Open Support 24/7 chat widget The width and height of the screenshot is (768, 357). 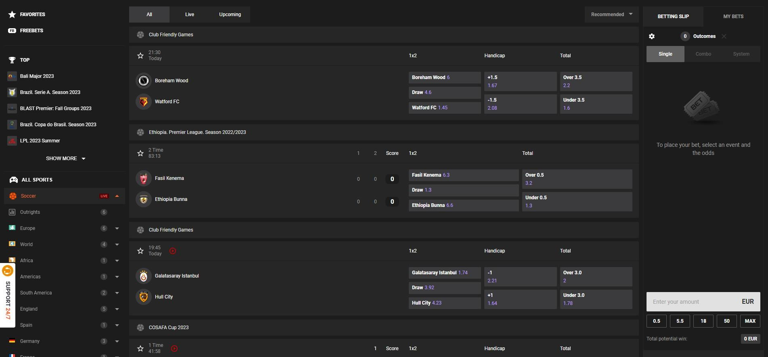[x=8, y=295]
